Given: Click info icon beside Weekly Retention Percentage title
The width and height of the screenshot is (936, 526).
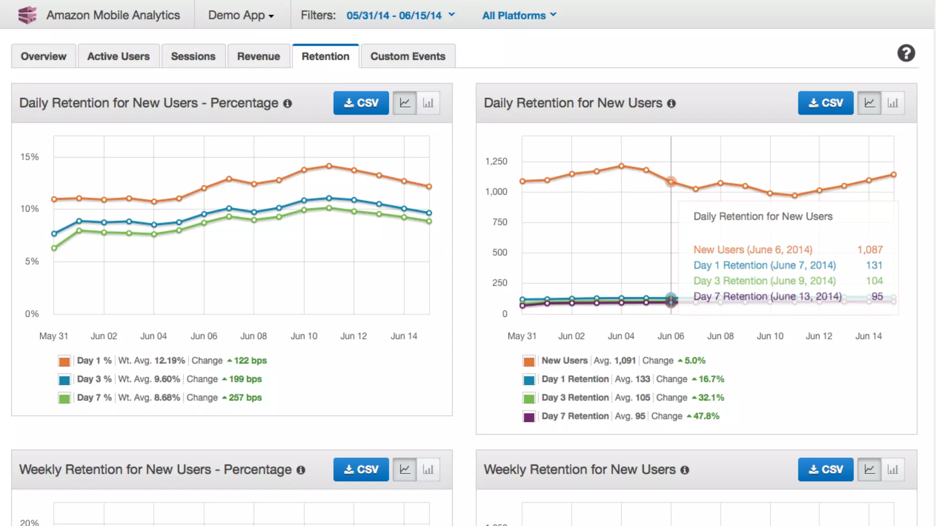Looking at the screenshot, I should 301,470.
